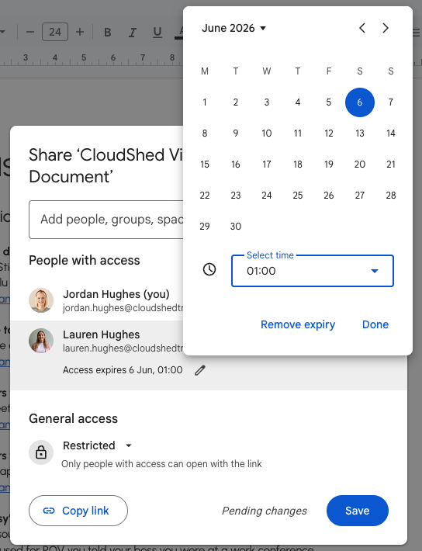Click Jordan Hughes profile photo
This screenshot has width=422, height=551.
[41, 300]
